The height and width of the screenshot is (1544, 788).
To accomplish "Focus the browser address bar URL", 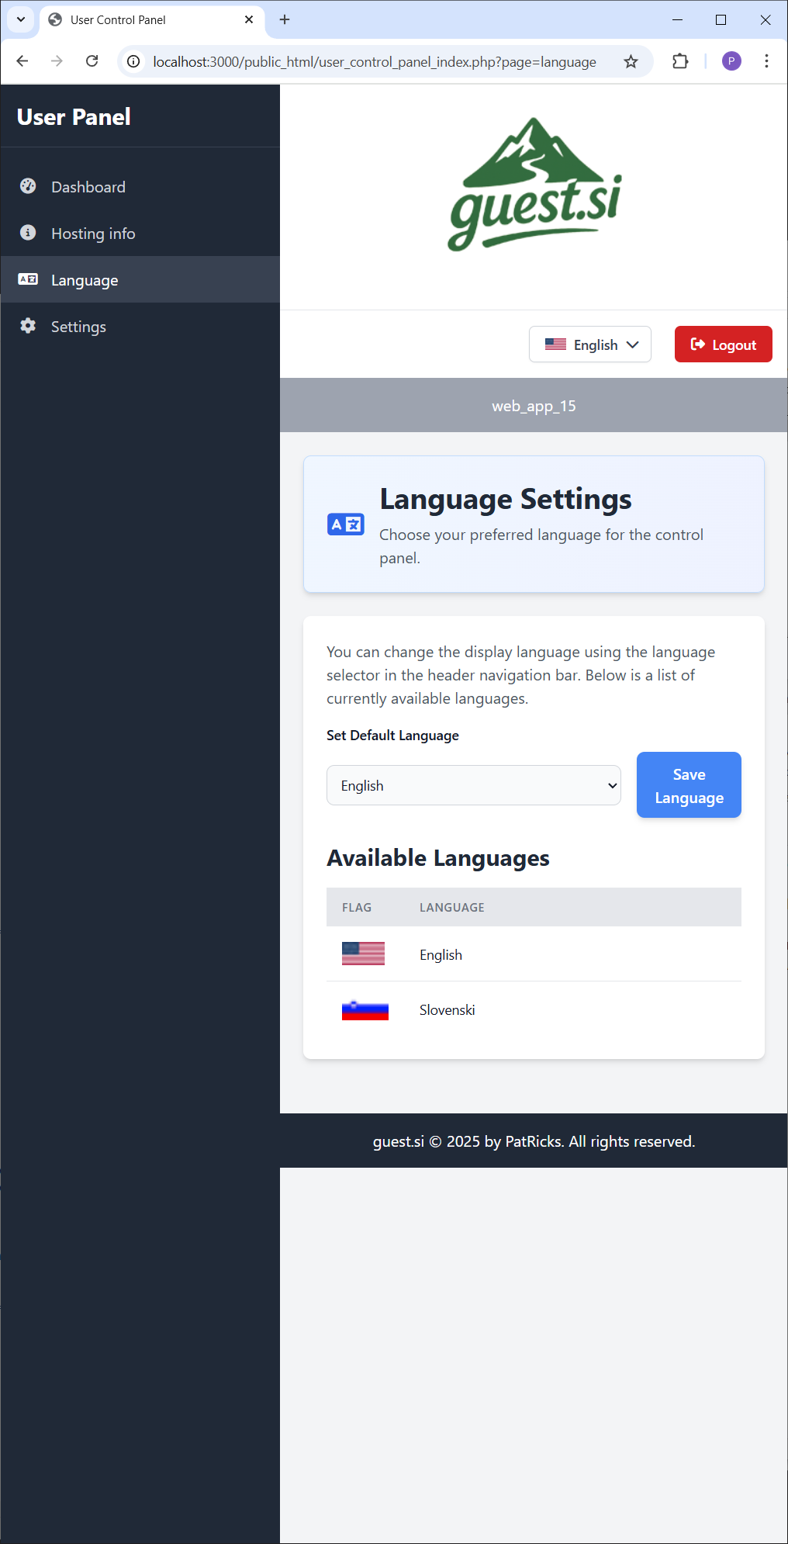I will tap(374, 62).
